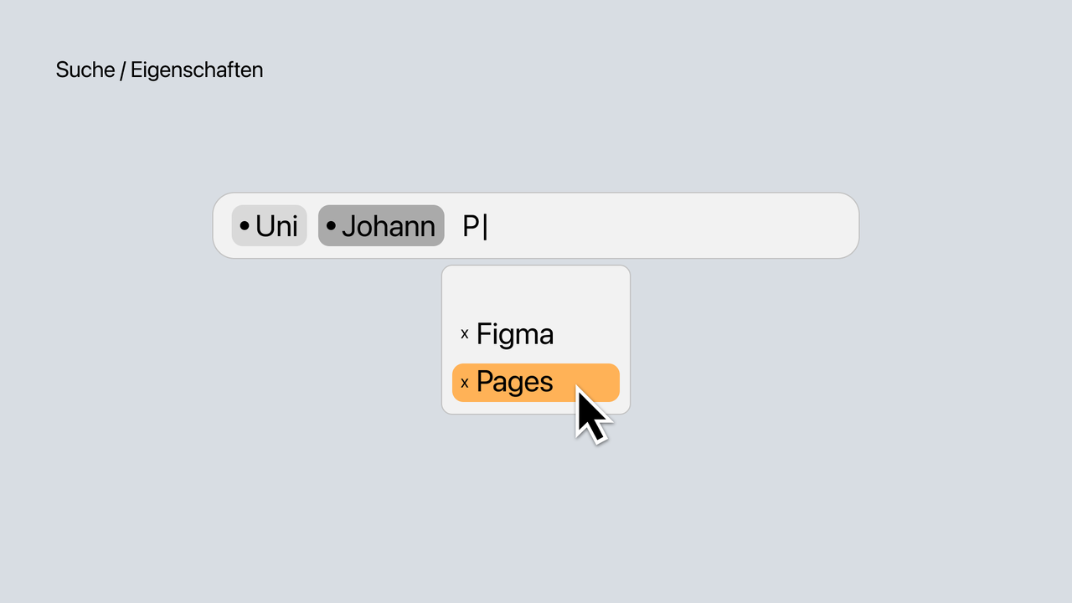Open the Suche breadcrumb

pyautogui.click(x=85, y=70)
